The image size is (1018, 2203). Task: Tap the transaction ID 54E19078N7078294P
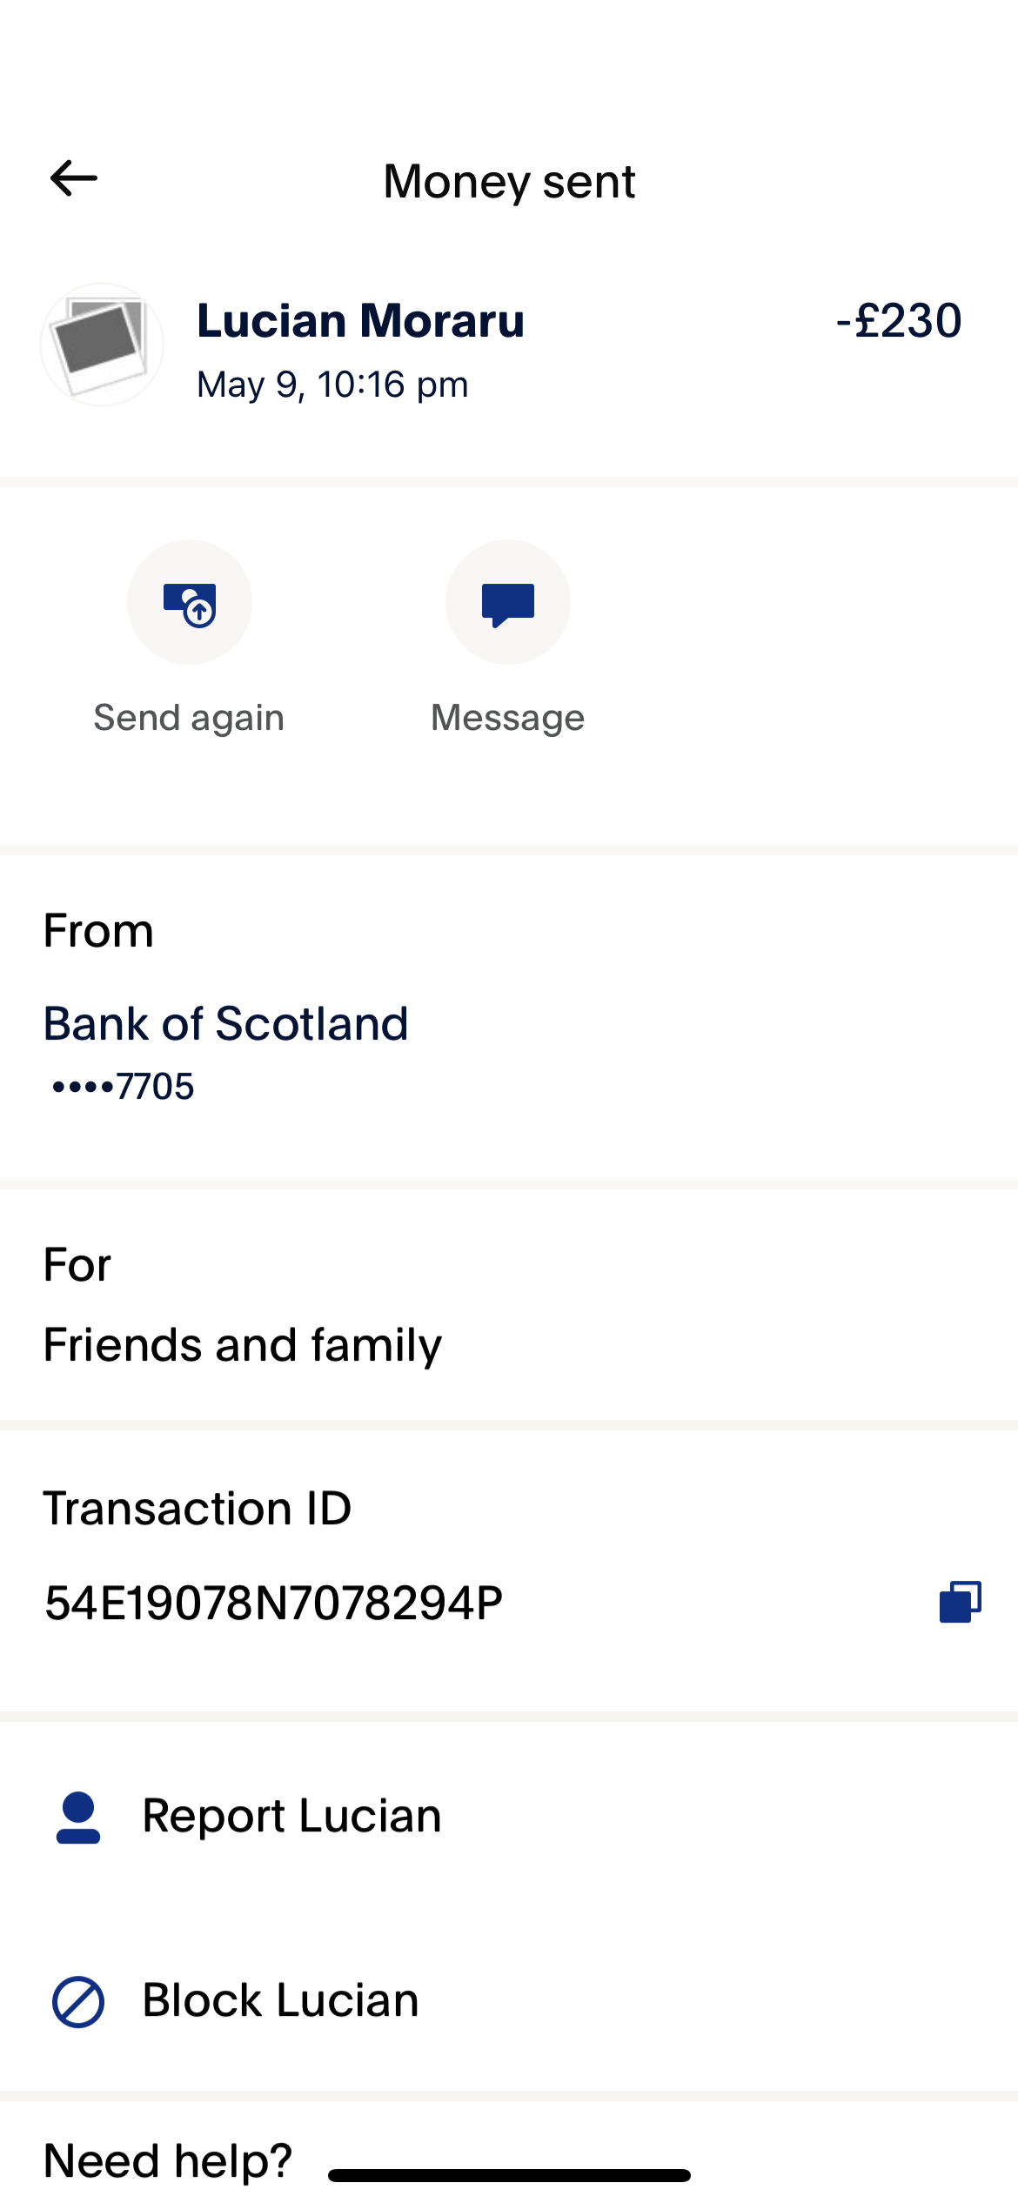274,1603
